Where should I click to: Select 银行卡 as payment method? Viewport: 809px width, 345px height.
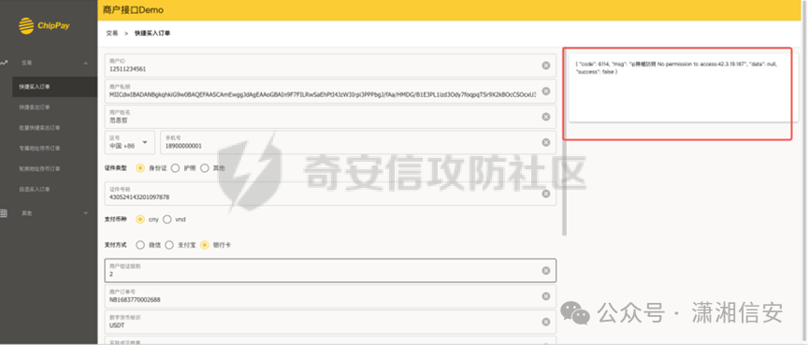(x=205, y=245)
